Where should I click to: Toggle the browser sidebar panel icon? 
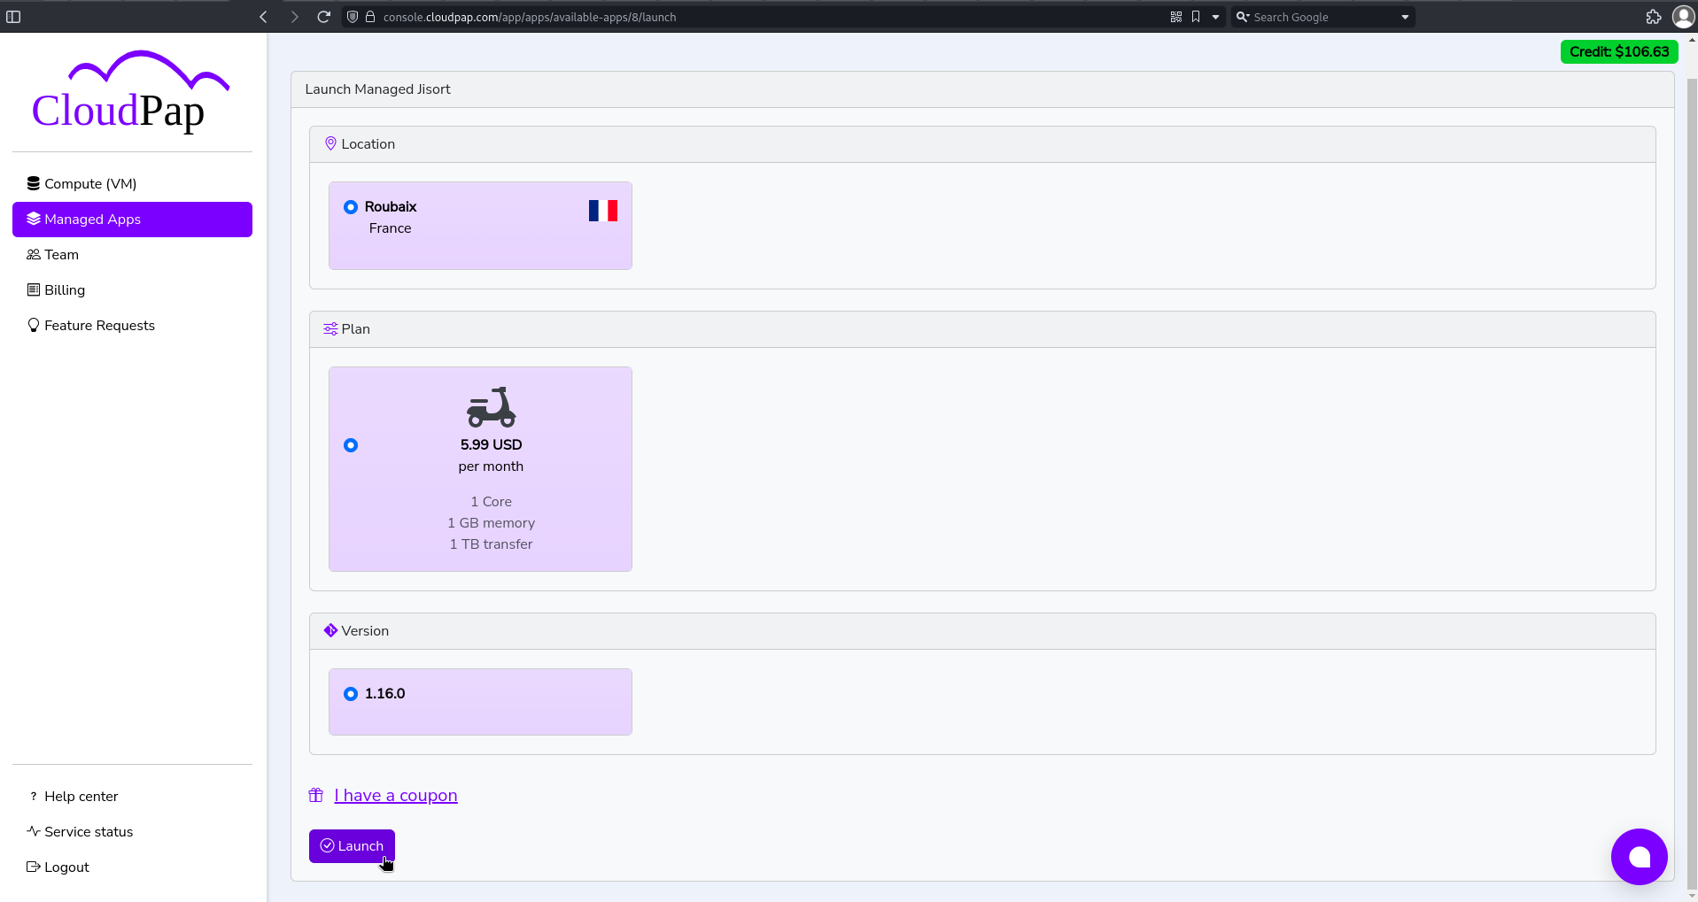coord(13,17)
